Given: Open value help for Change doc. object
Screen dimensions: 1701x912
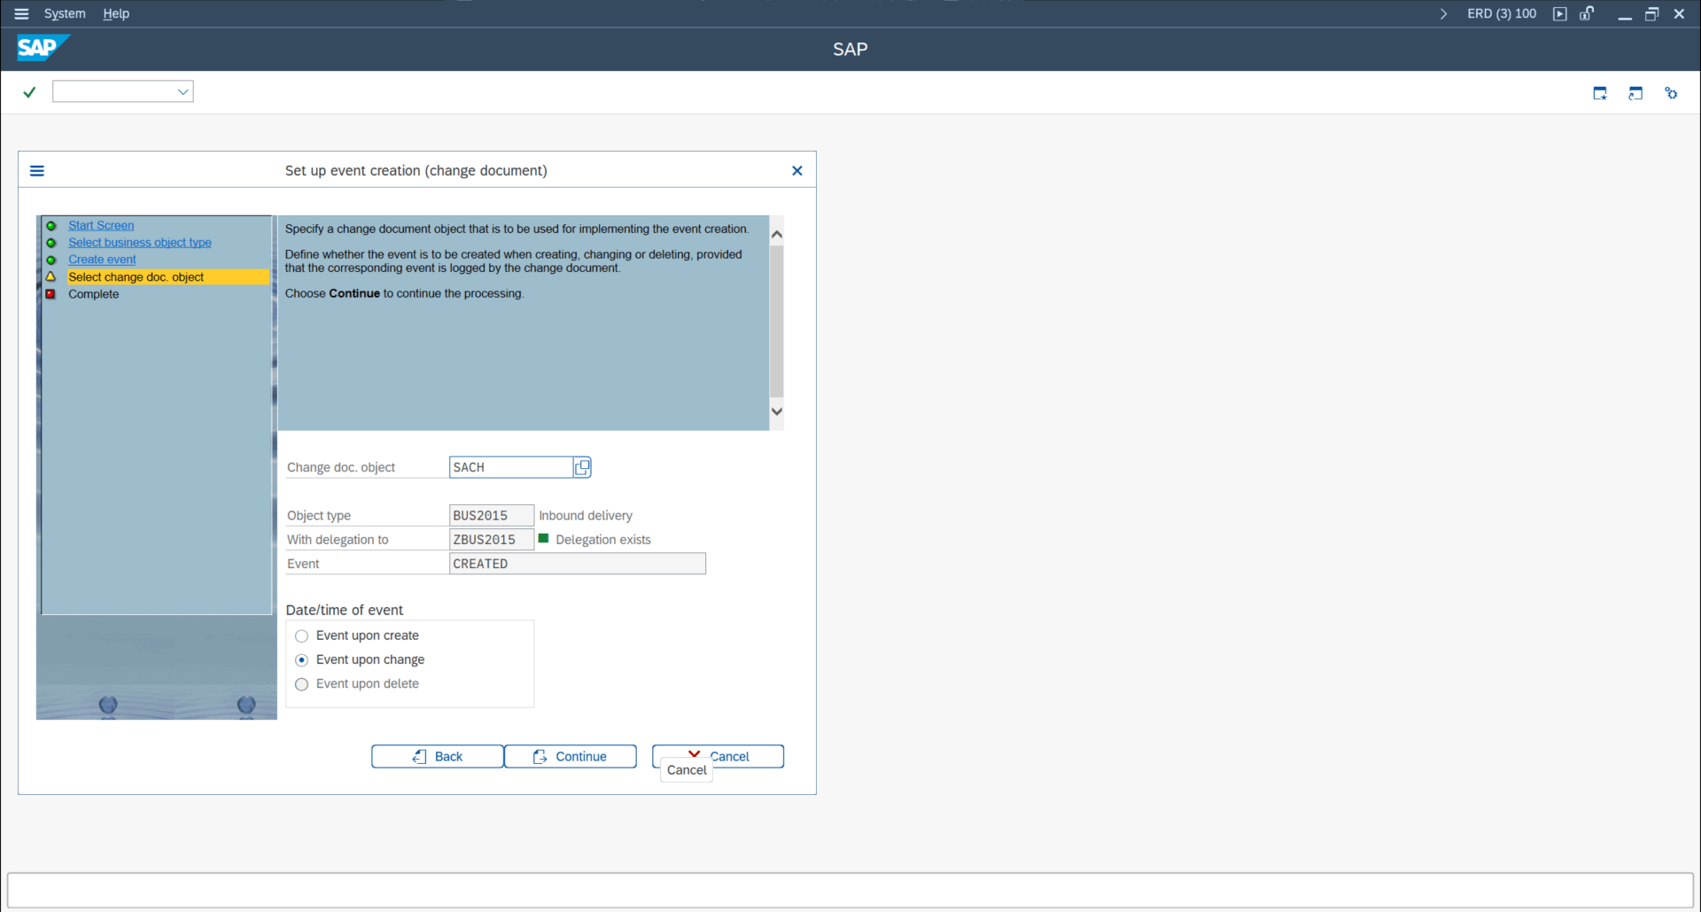Looking at the screenshot, I should click(x=582, y=467).
